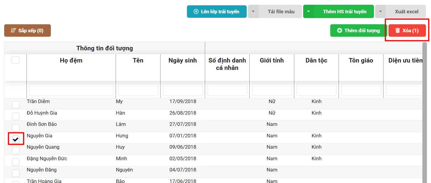This screenshot has width=431, height=183.
Task: Click the upload icon in Lên lớp trái tuyến
Action: (196, 12)
